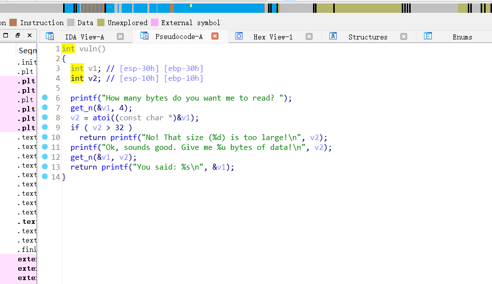Click the value 32 in if condition

point(119,128)
